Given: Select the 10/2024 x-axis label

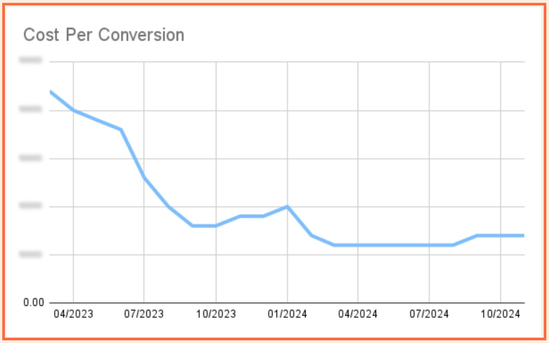Looking at the screenshot, I should (x=500, y=314).
